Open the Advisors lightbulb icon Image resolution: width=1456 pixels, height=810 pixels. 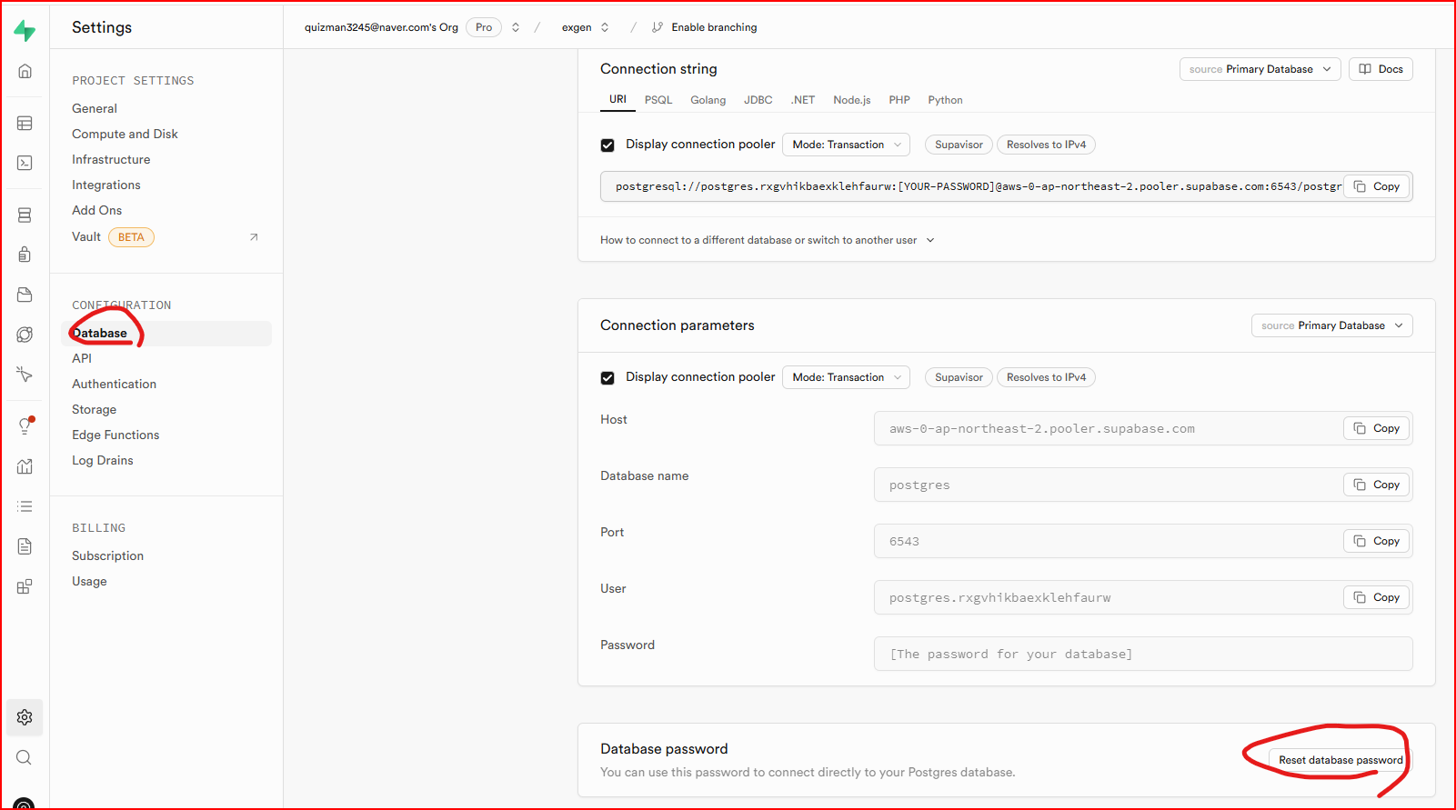click(25, 426)
